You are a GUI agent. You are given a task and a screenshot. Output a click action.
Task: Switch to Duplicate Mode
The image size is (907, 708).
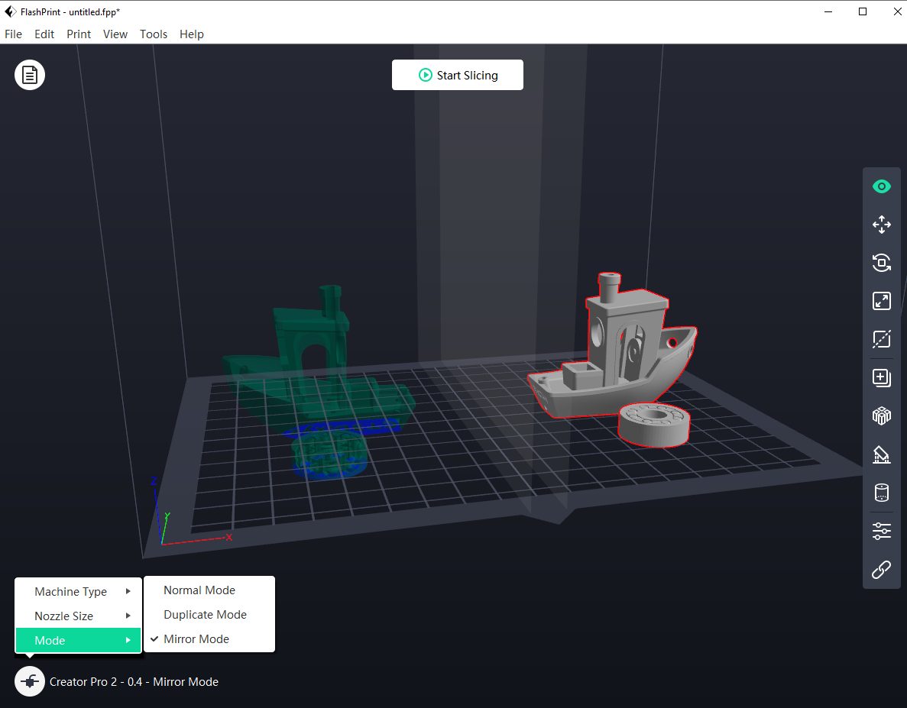(209, 614)
